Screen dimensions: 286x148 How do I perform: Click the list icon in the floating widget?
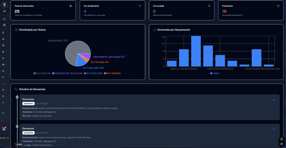point(282,144)
